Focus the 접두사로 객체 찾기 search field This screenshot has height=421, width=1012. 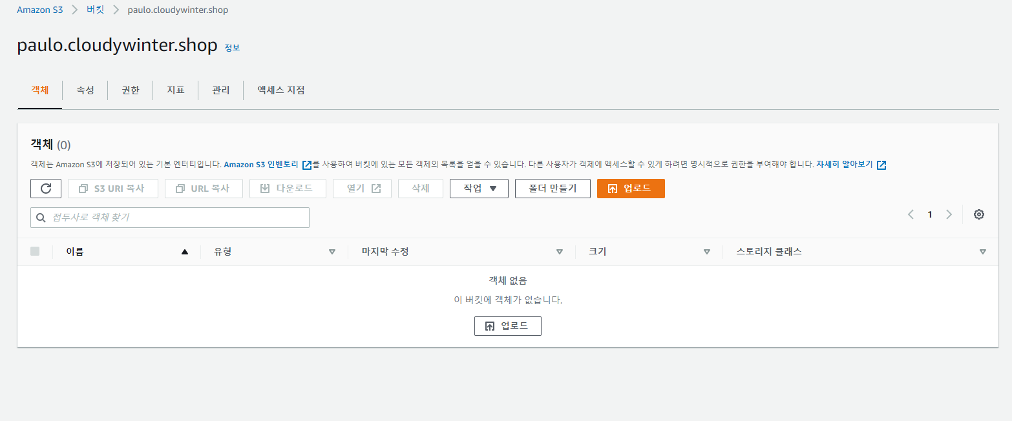coord(170,218)
